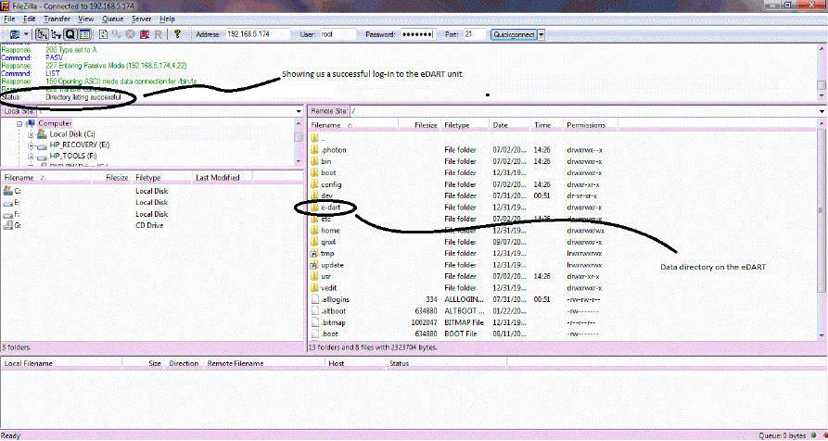Expand the HP_TOOLS (F:) tree node
828x441 pixels.
[x=31, y=157]
